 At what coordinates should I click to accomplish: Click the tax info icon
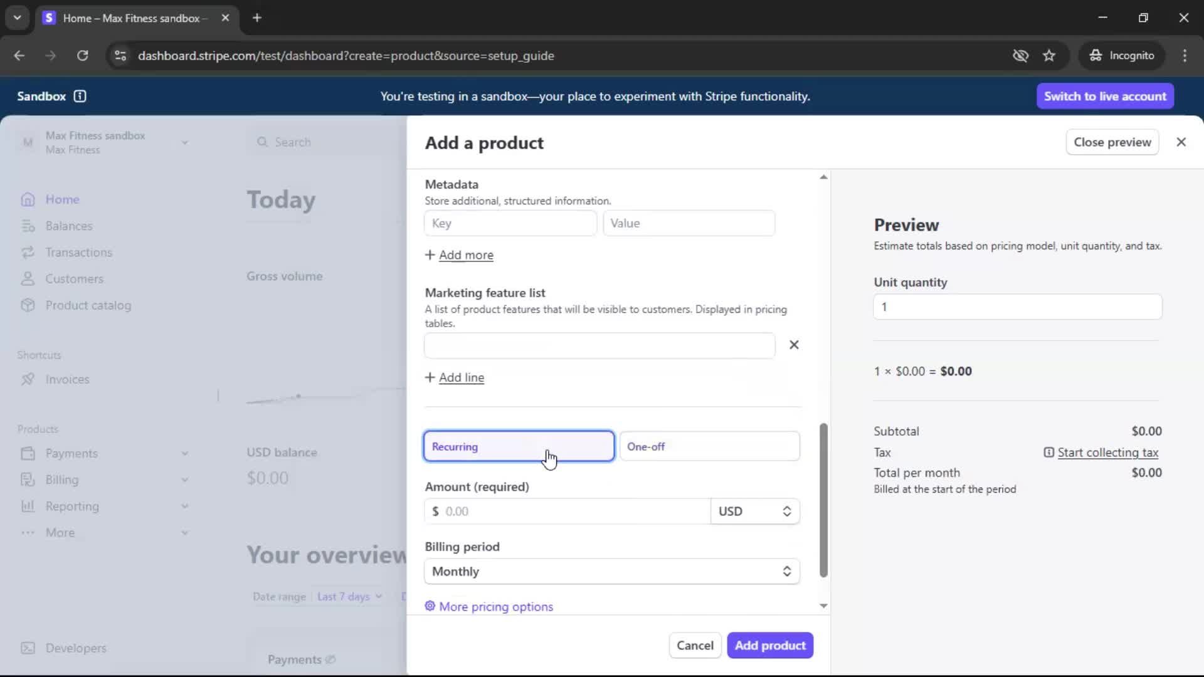click(1048, 453)
